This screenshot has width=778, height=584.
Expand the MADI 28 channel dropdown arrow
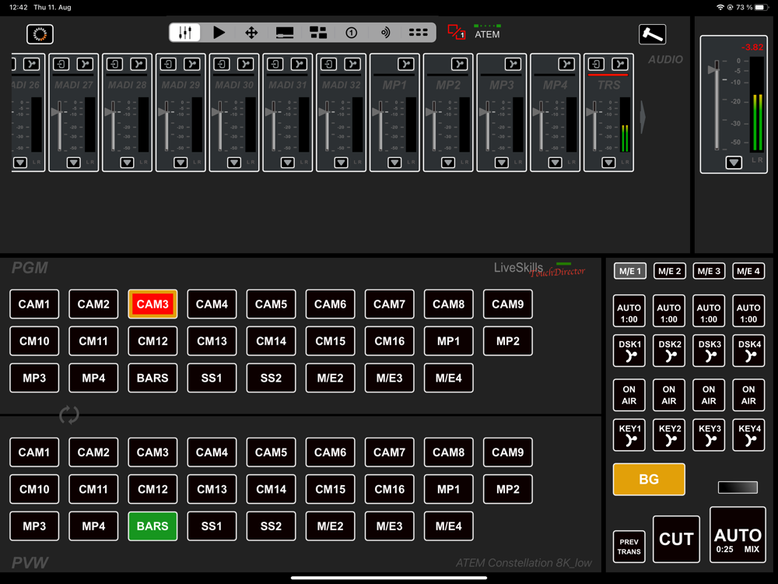pos(127,163)
